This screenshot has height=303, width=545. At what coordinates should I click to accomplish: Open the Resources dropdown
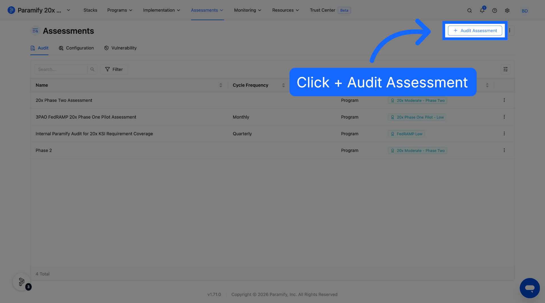[x=286, y=10]
